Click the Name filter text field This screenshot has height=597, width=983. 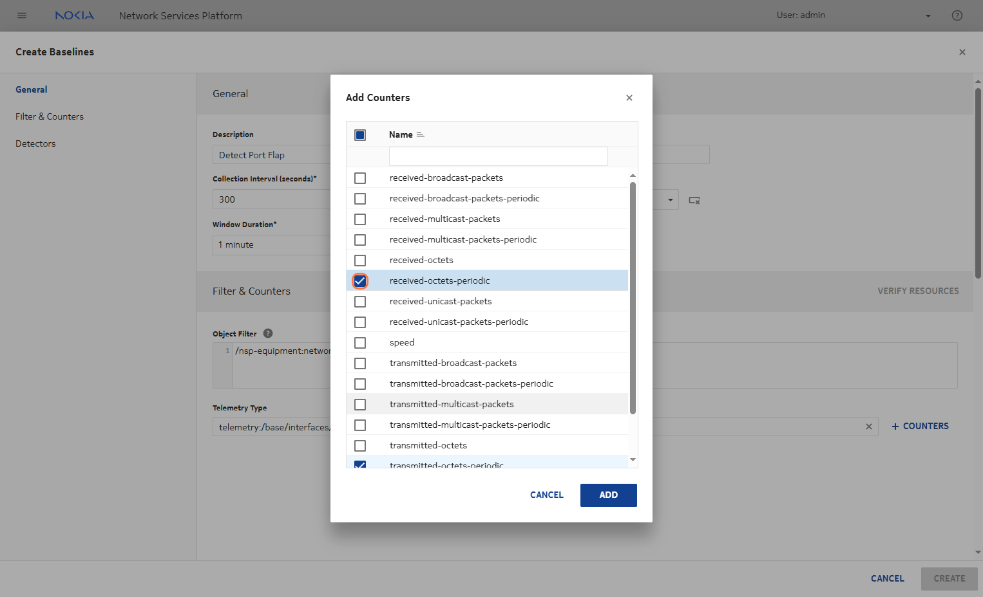coord(498,156)
